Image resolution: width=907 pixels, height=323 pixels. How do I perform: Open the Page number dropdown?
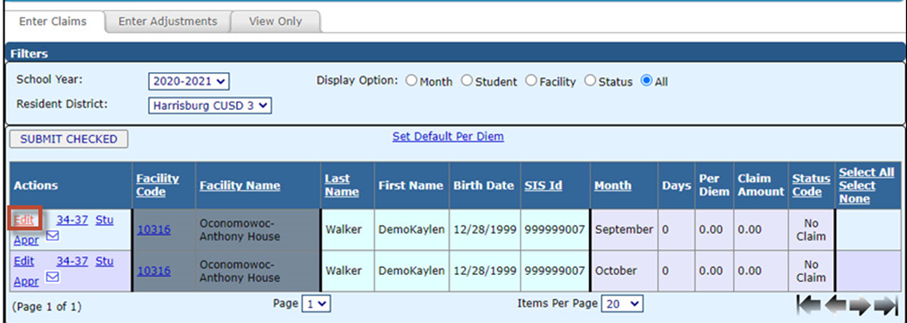click(316, 304)
